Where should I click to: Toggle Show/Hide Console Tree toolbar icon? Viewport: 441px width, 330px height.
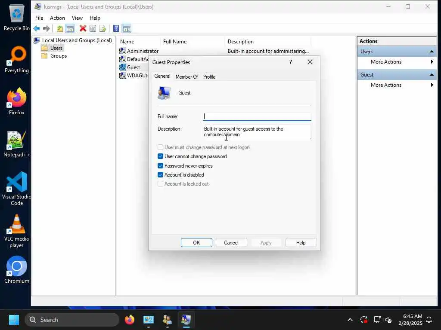point(70,28)
